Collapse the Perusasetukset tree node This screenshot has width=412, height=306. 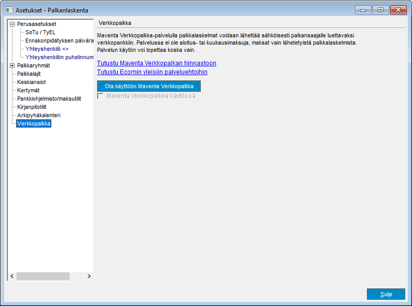click(12, 24)
